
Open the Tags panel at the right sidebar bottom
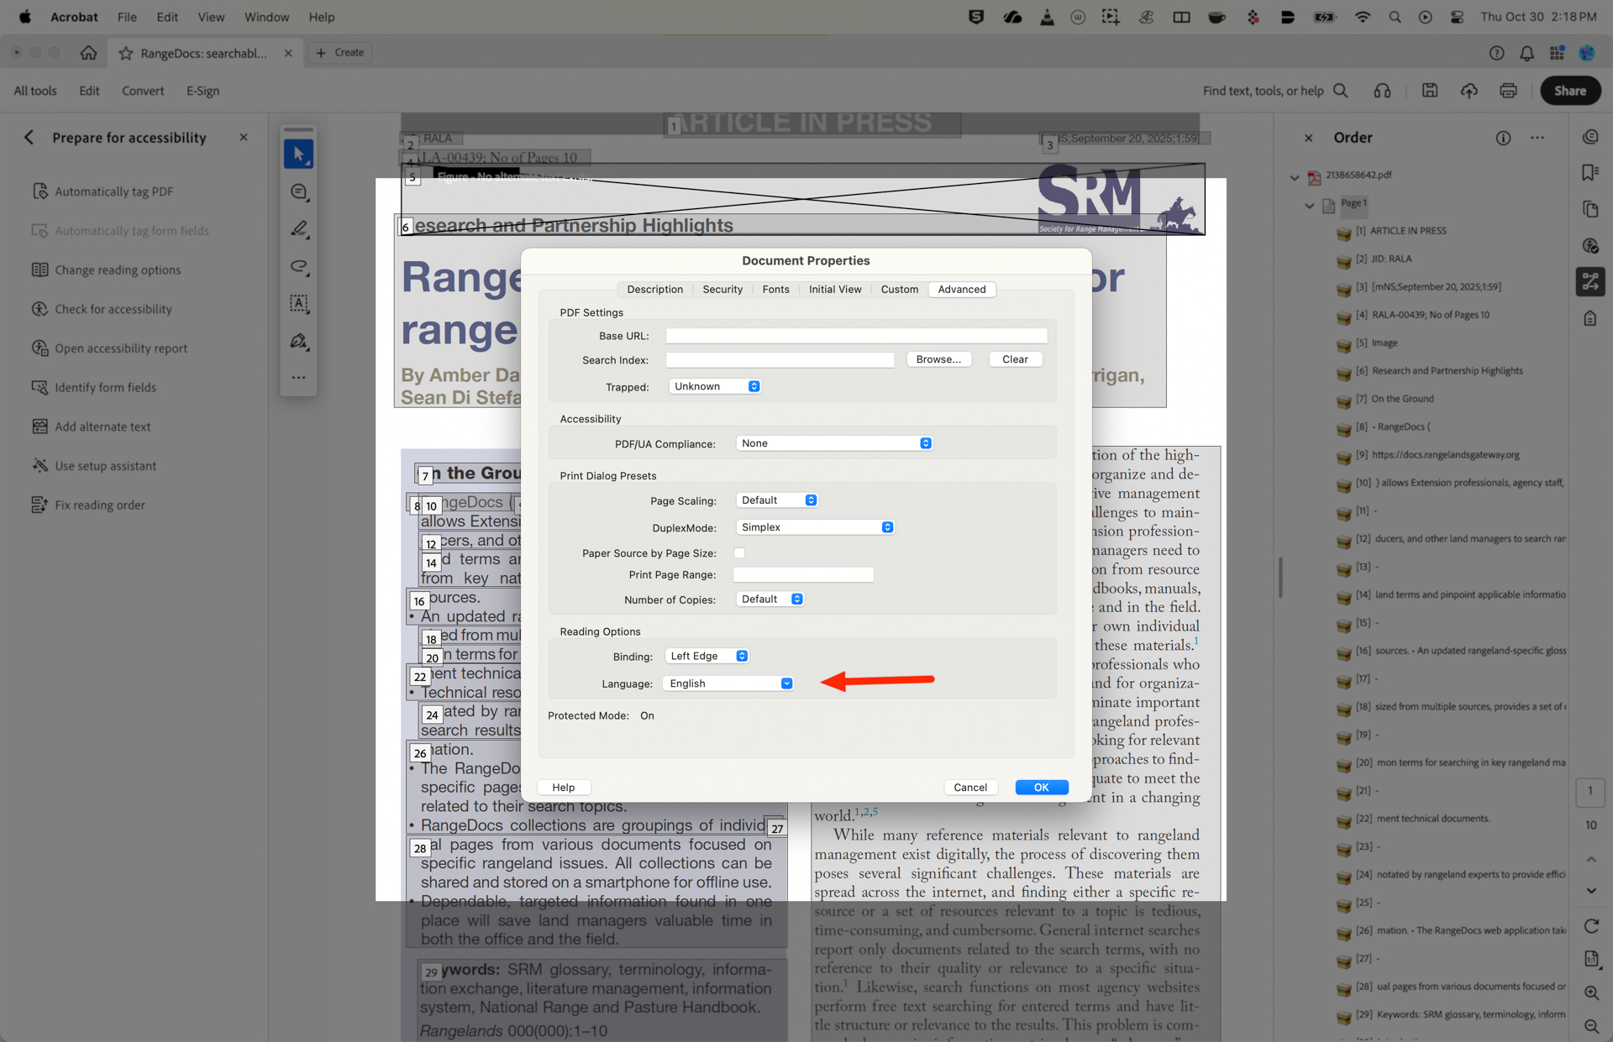tap(1590, 317)
